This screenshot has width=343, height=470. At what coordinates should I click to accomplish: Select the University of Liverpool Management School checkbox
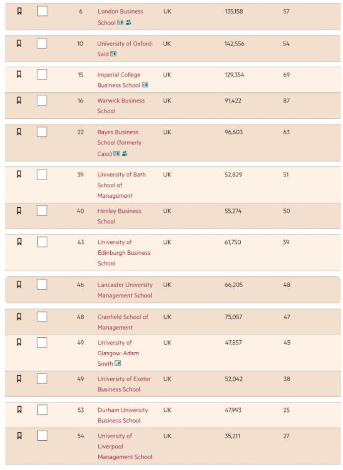click(x=42, y=436)
